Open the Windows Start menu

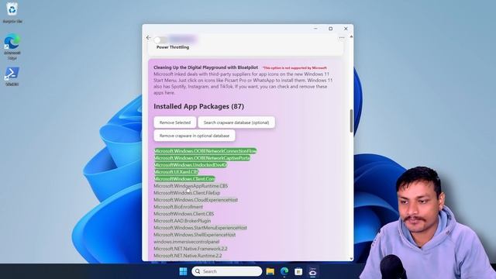pyautogui.click(x=183, y=271)
